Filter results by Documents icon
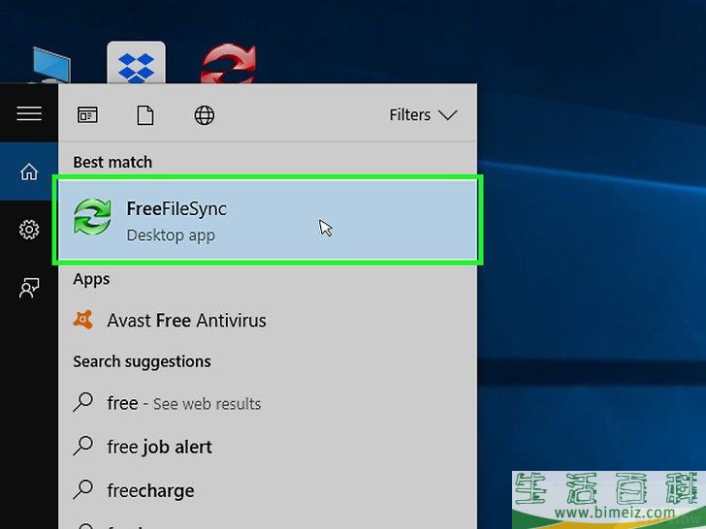Viewport: 706px width, 529px height. [x=145, y=115]
